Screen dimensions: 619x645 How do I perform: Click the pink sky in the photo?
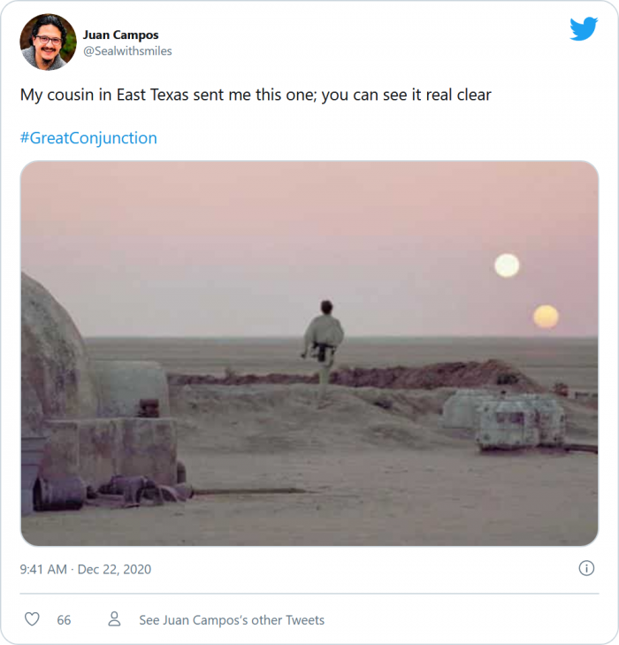click(x=265, y=221)
